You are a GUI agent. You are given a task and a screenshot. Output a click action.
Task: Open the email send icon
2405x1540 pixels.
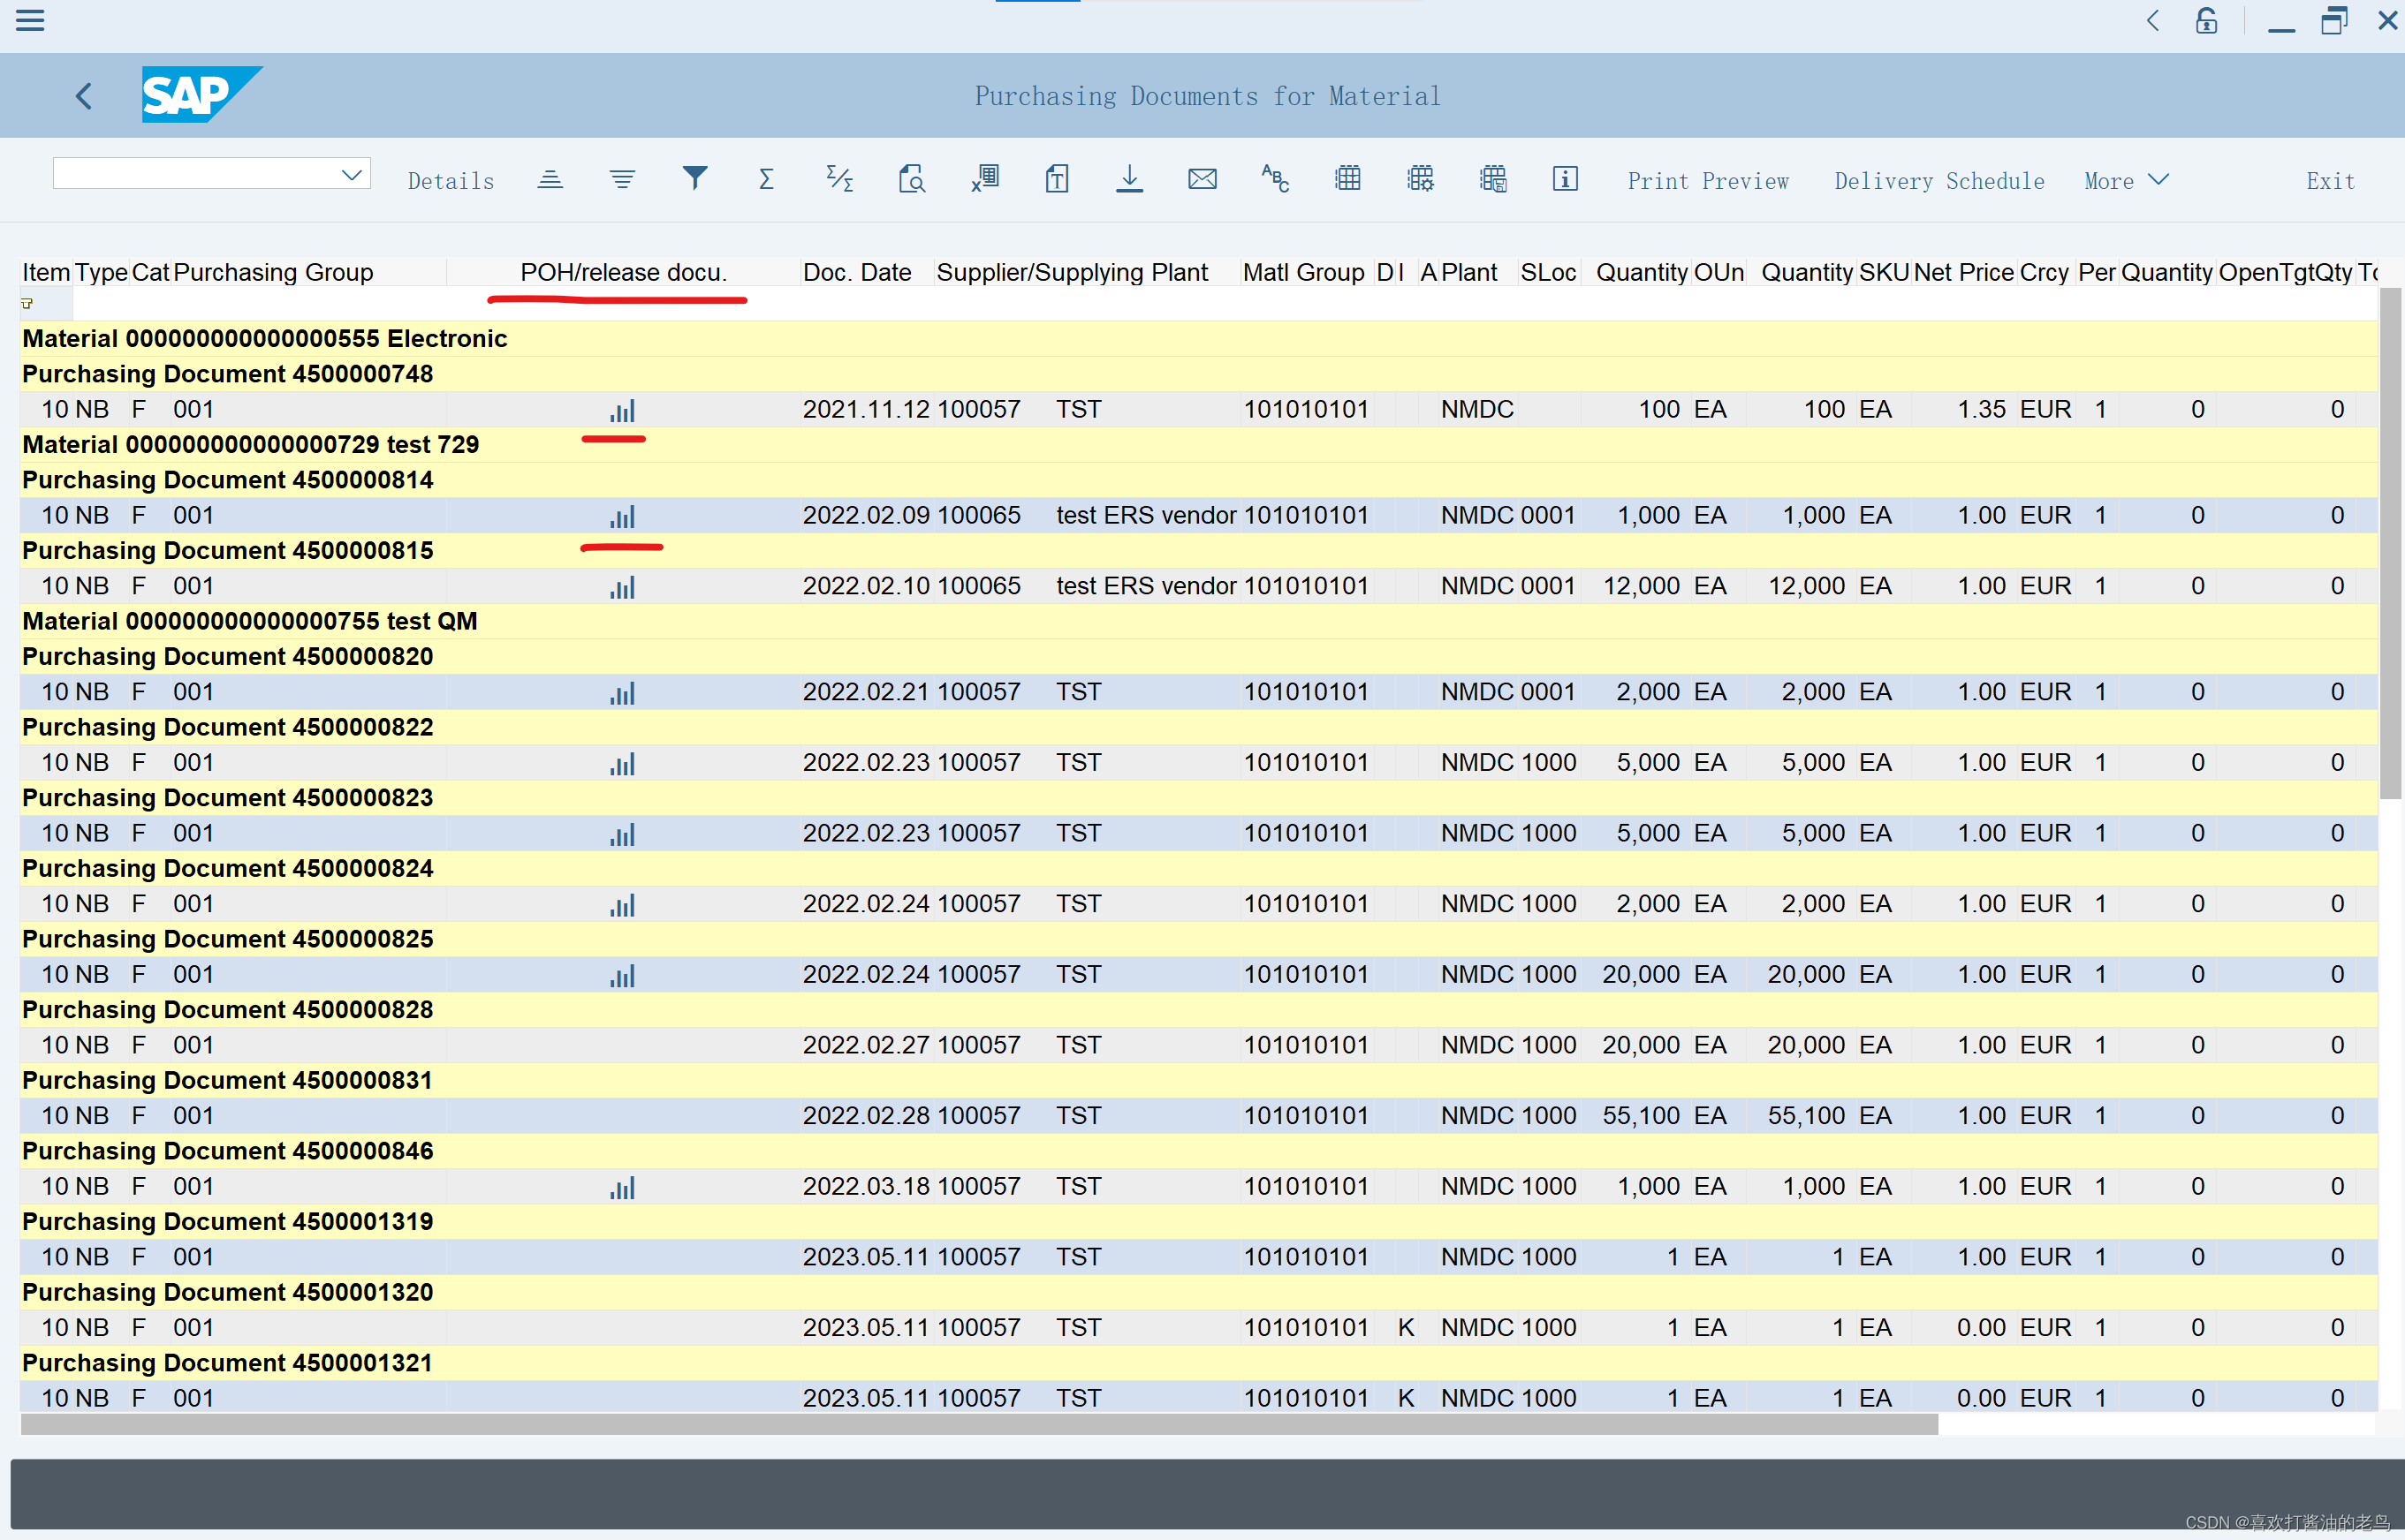(1202, 179)
